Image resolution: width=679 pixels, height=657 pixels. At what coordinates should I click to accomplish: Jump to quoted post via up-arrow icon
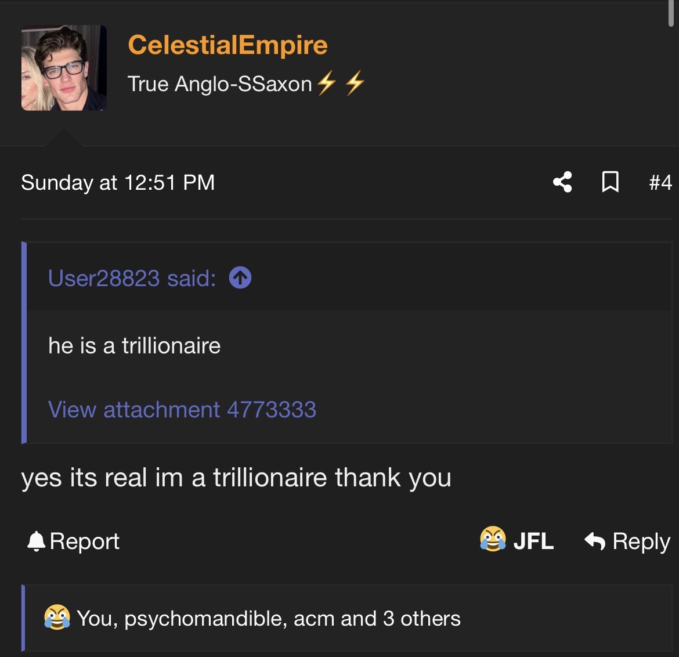click(240, 278)
